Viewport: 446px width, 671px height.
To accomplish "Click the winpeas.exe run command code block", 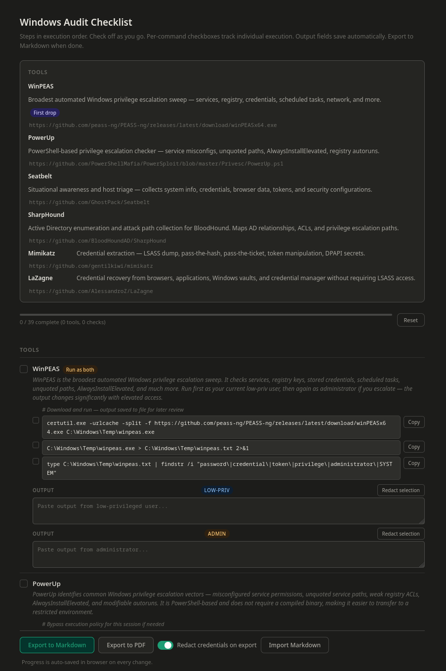I will (221, 448).
